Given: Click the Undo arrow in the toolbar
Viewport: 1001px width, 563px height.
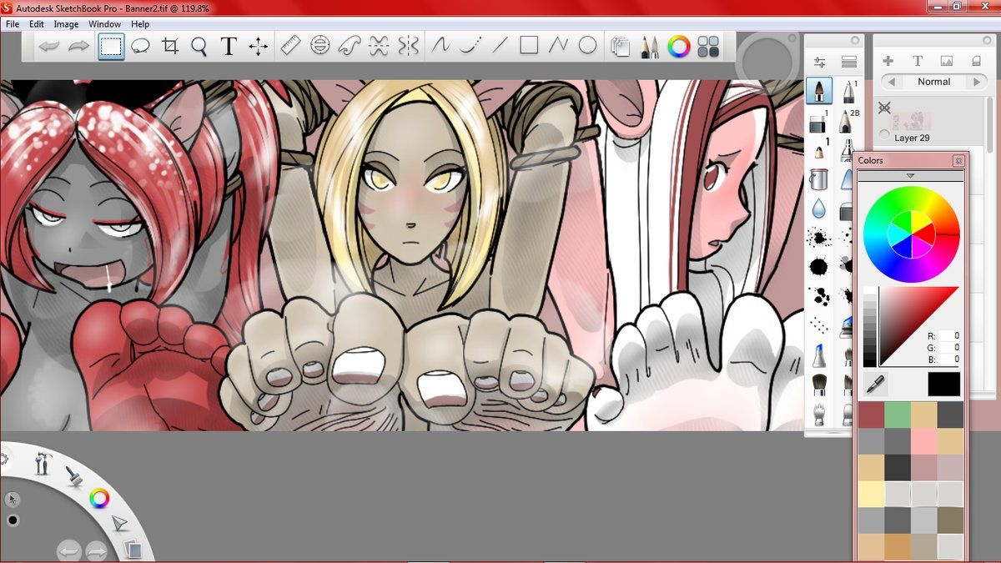Looking at the screenshot, I should tap(49, 46).
